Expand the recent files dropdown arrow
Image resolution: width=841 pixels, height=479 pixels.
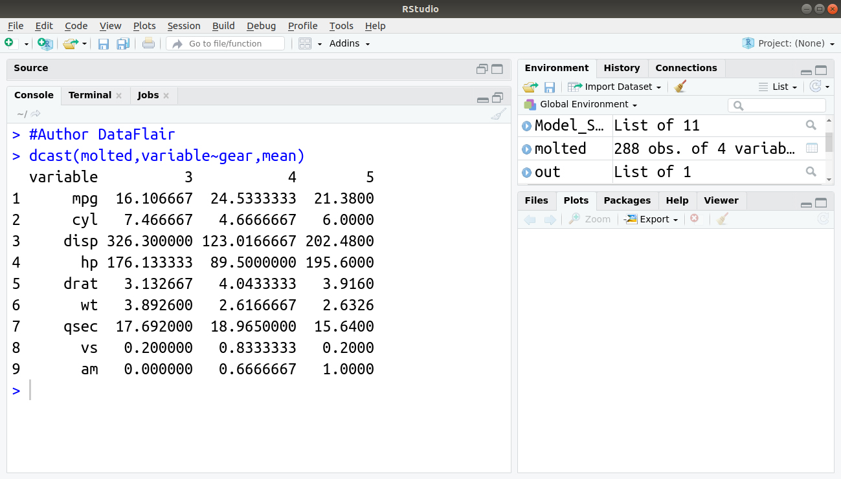[x=85, y=44]
